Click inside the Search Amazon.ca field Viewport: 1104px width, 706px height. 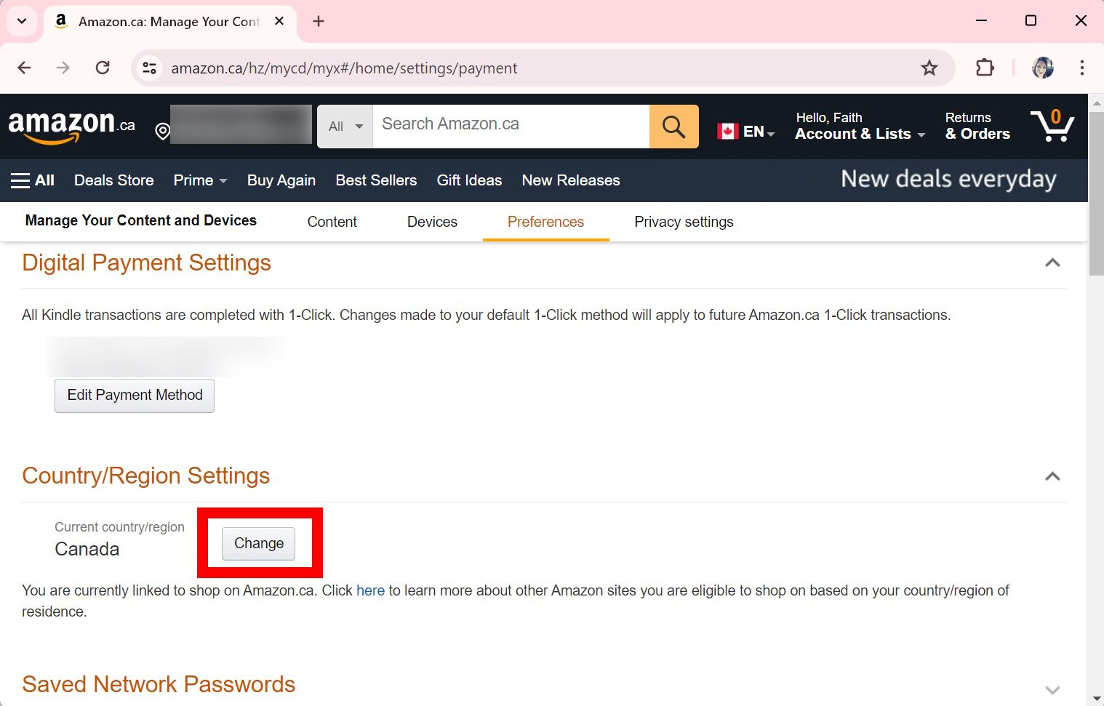[x=509, y=125]
